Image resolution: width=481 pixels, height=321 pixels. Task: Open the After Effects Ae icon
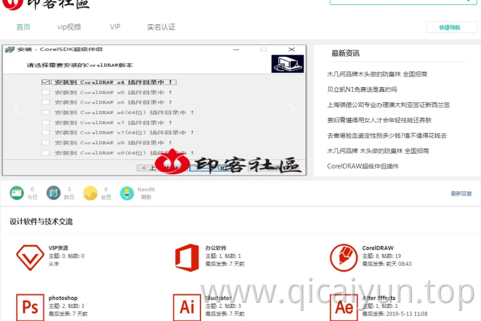(344, 307)
